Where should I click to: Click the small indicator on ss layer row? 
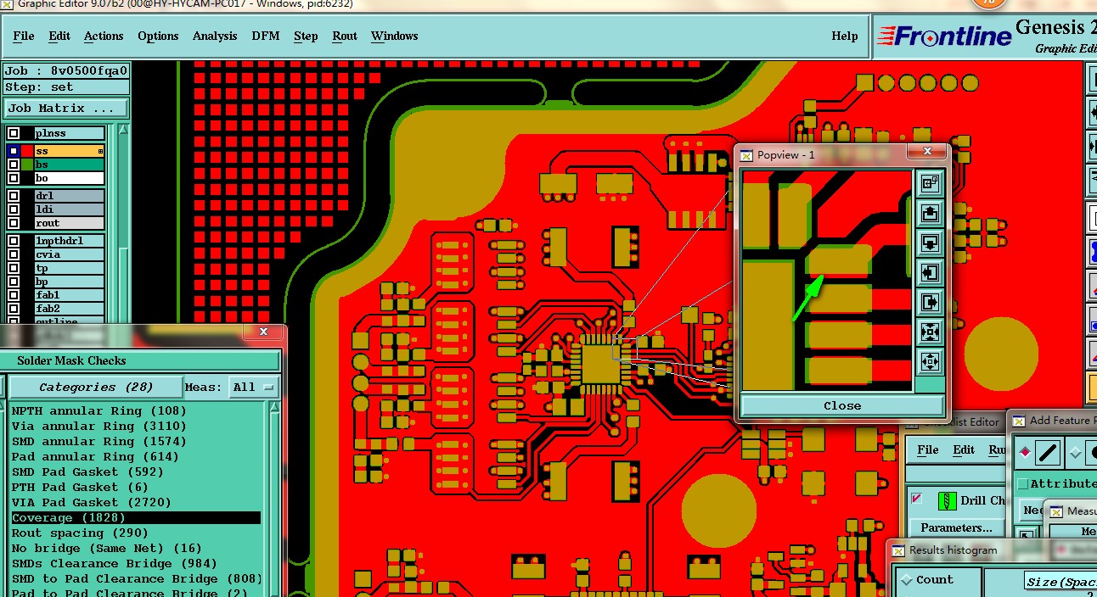click(x=100, y=151)
